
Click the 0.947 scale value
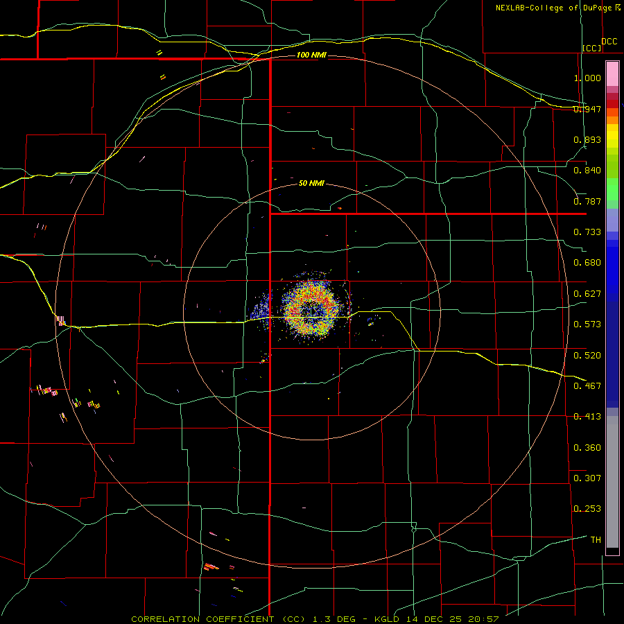pos(587,109)
